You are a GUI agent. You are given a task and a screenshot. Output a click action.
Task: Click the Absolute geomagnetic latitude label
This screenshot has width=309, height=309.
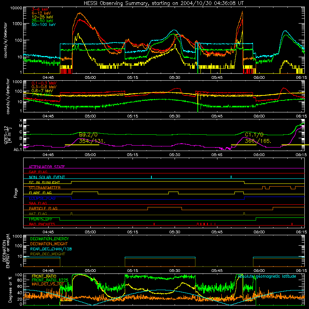click(x=267, y=277)
